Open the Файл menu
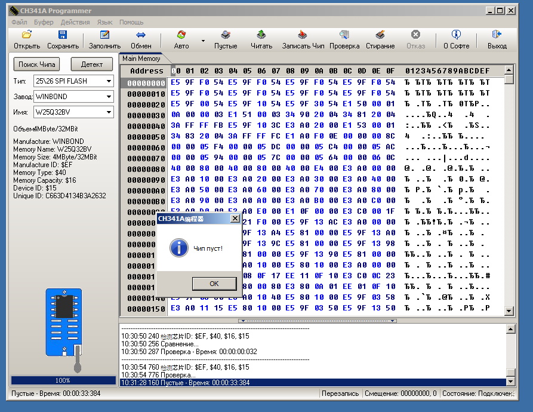The height and width of the screenshot is (412, 533). 19,22
